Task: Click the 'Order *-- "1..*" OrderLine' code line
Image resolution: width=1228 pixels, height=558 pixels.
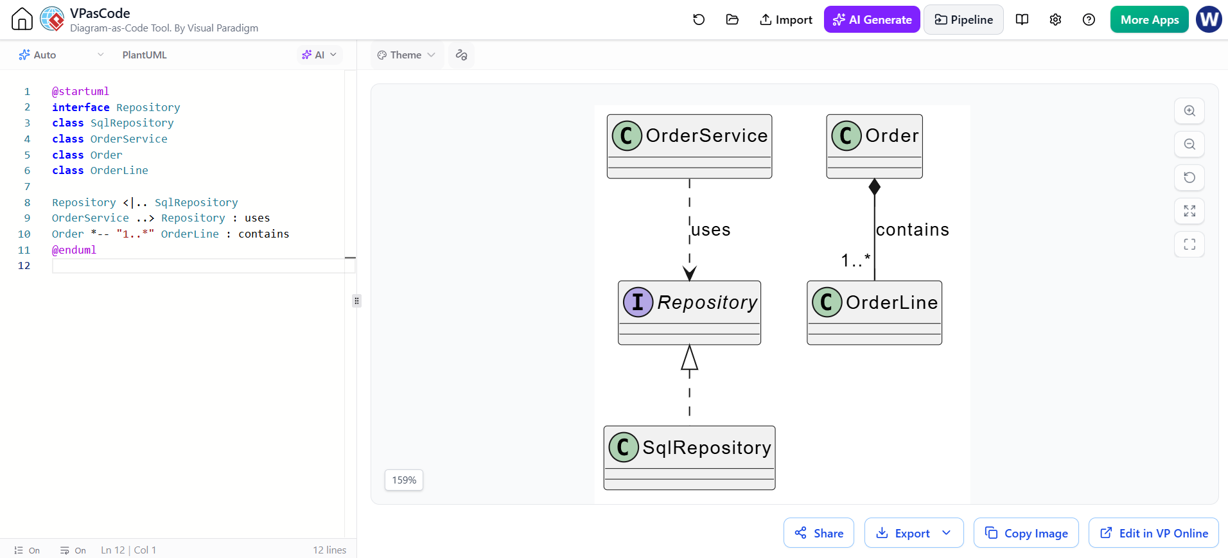Action: coord(170,234)
